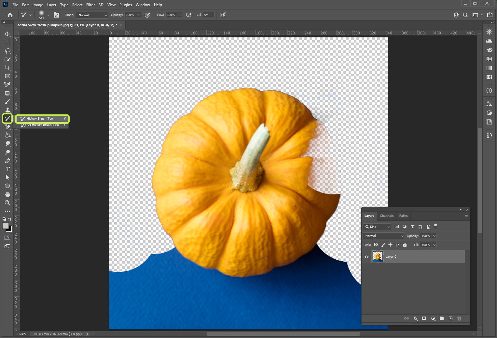The width and height of the screenshot is (497, 338).
Task: Enable airbrush-style build-up
Action: [x=188, y=15]
